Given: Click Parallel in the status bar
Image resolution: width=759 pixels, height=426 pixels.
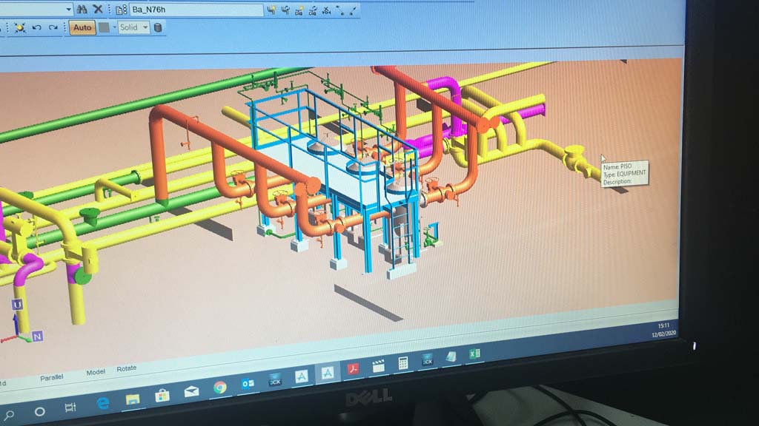Looking at the screenshot, I should click(x=51, y=377).
